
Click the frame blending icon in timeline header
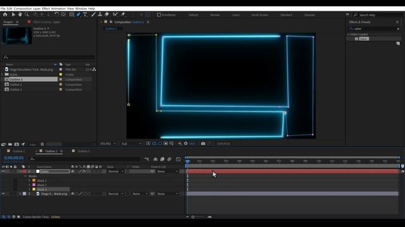tap(162, 160)
